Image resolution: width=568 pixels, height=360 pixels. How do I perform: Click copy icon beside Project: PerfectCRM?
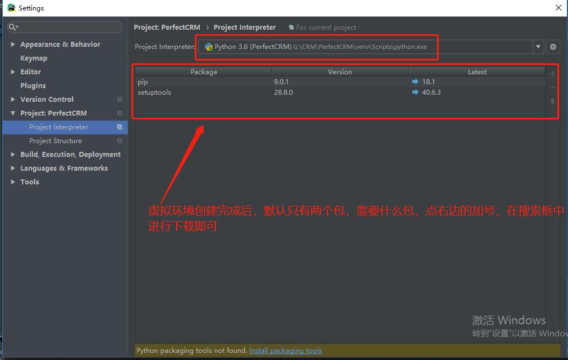(x=119, y=113)
